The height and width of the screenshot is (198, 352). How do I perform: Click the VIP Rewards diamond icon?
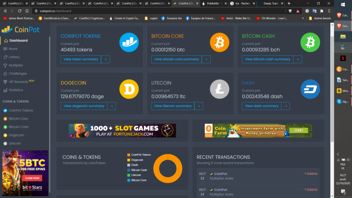click(x=5, y=82)
